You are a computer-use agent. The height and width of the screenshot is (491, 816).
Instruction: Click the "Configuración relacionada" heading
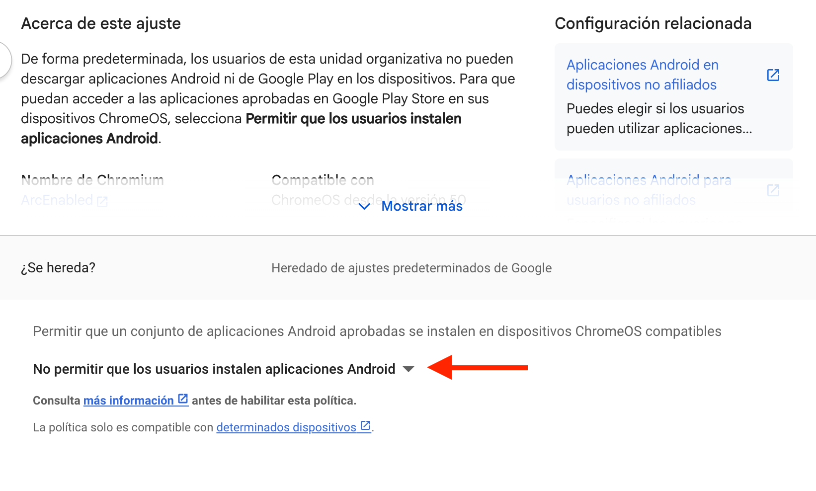pos(653,23)
